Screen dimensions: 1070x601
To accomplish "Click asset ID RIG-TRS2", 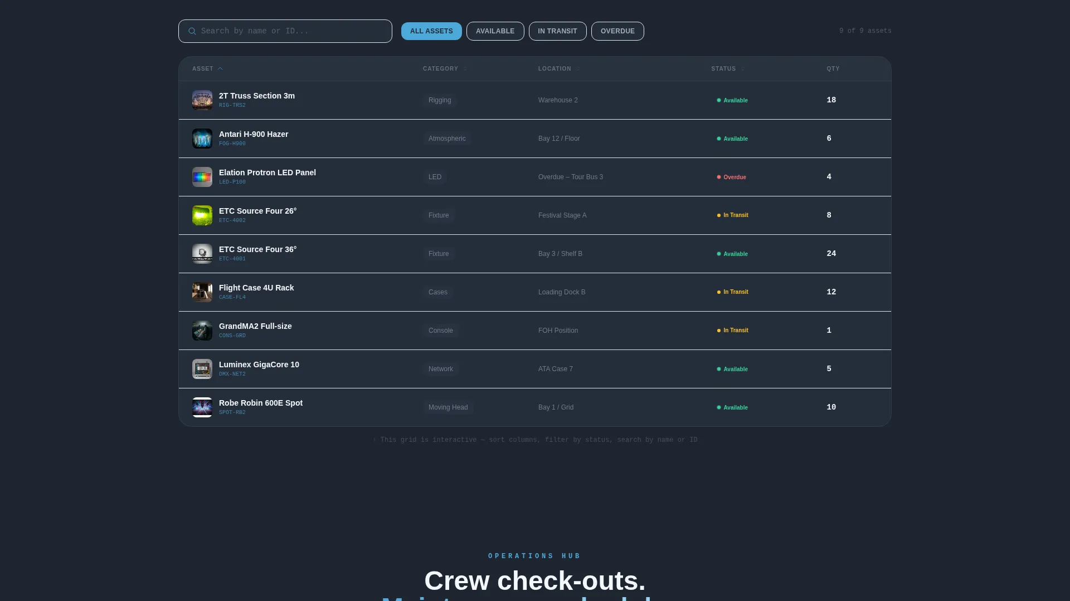I will click(232, 105).
